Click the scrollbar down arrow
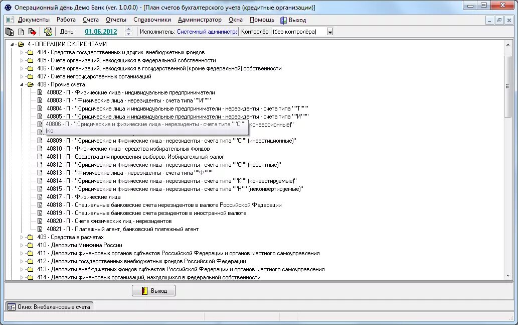This screenshot has height=325, width=518. [x=508, y=276]
